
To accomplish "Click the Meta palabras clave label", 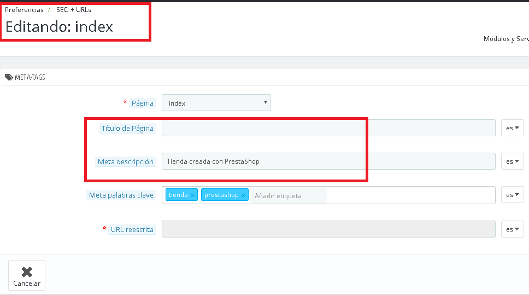I will pyautogui.click(x=121, y=195).
